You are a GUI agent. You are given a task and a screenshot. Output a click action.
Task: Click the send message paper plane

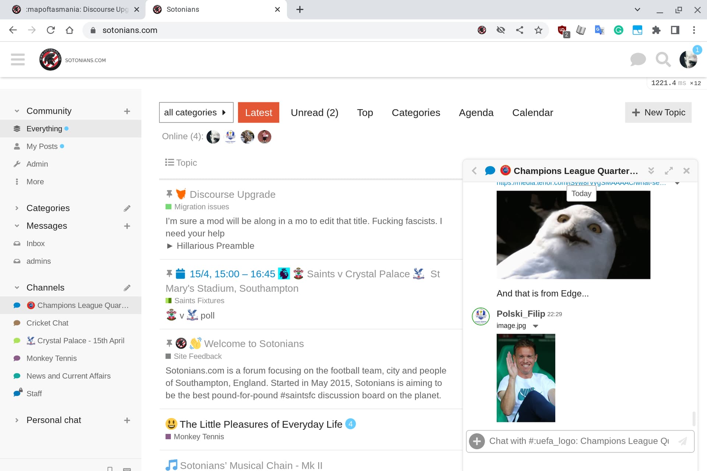pyautogui.click(x=683, y=441)
